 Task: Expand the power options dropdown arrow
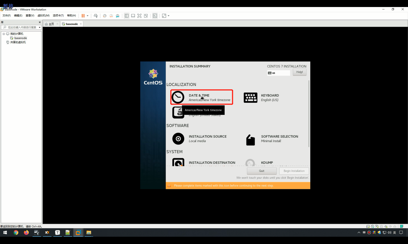pyautogui.click(x=88, y=16)
